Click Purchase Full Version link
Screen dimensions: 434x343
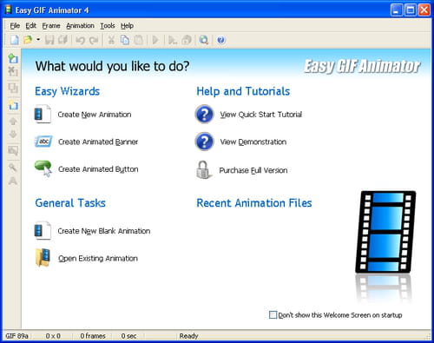click(x=253, y=170)
